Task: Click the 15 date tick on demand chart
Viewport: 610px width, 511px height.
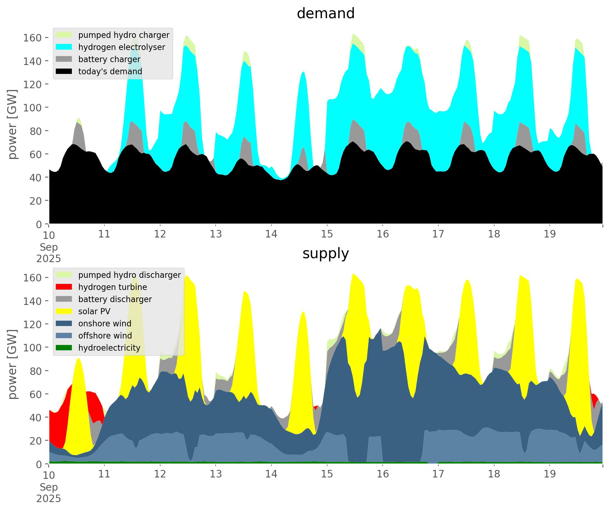Action: click(327, 234)
